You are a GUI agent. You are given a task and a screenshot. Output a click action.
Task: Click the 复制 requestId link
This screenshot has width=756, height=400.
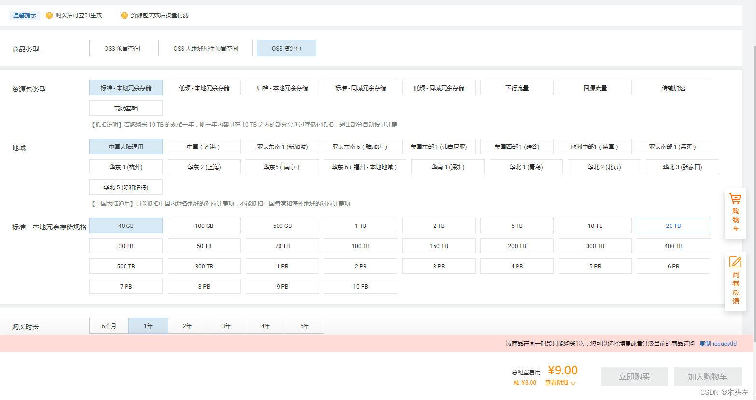(x=718, y=344)
